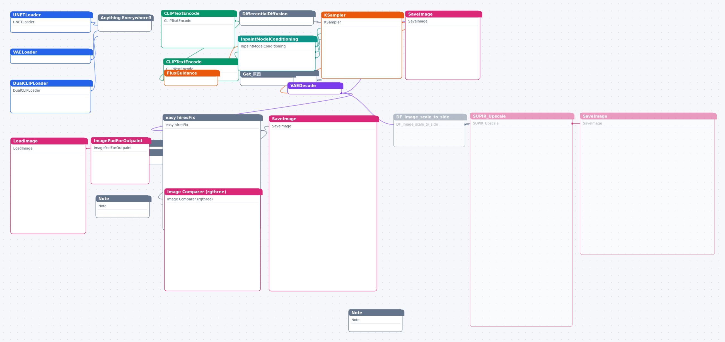
Task: Click the easy hiresFix node title bar
Action: click(x=212, y=118)
